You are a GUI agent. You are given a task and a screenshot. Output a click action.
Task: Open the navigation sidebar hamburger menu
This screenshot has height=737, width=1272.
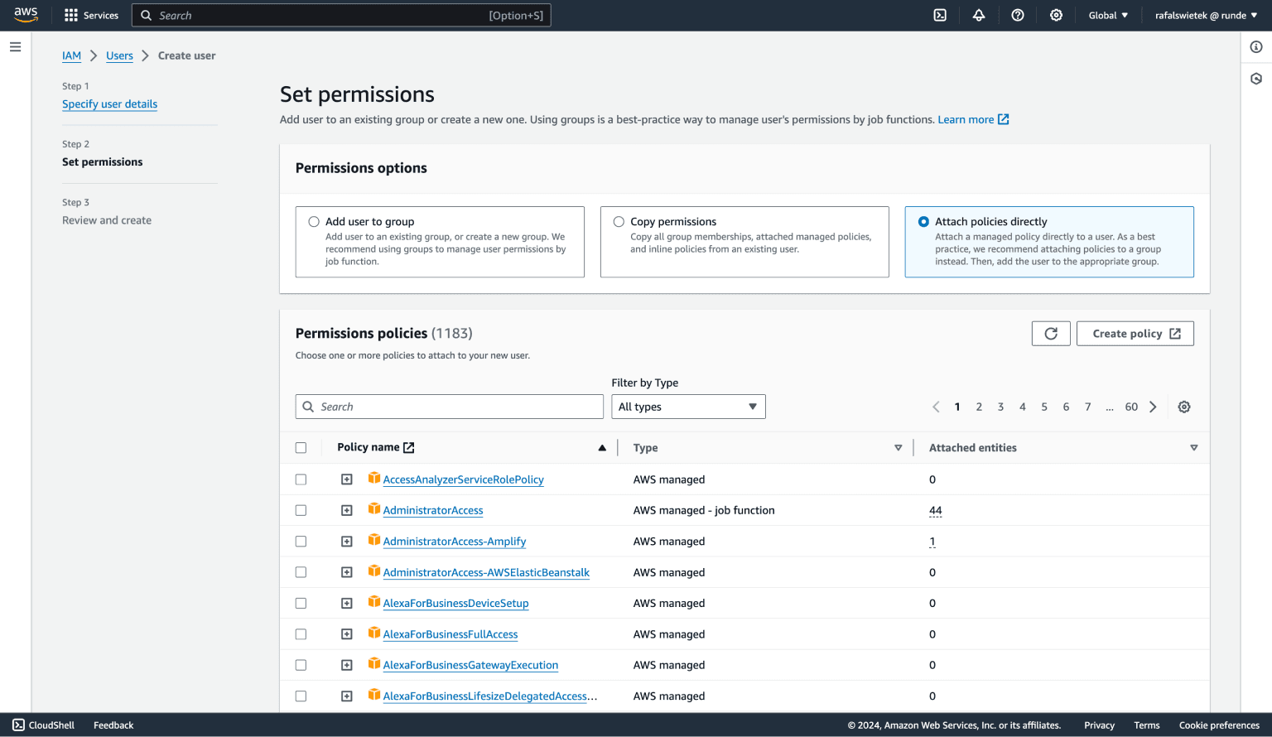(x=15, y=46)
